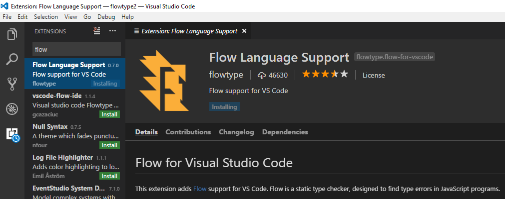Image resolution: width=505 pixels, height=199 pixels.
Task: Open the Search view in activity bar
Action: [12, 59]
